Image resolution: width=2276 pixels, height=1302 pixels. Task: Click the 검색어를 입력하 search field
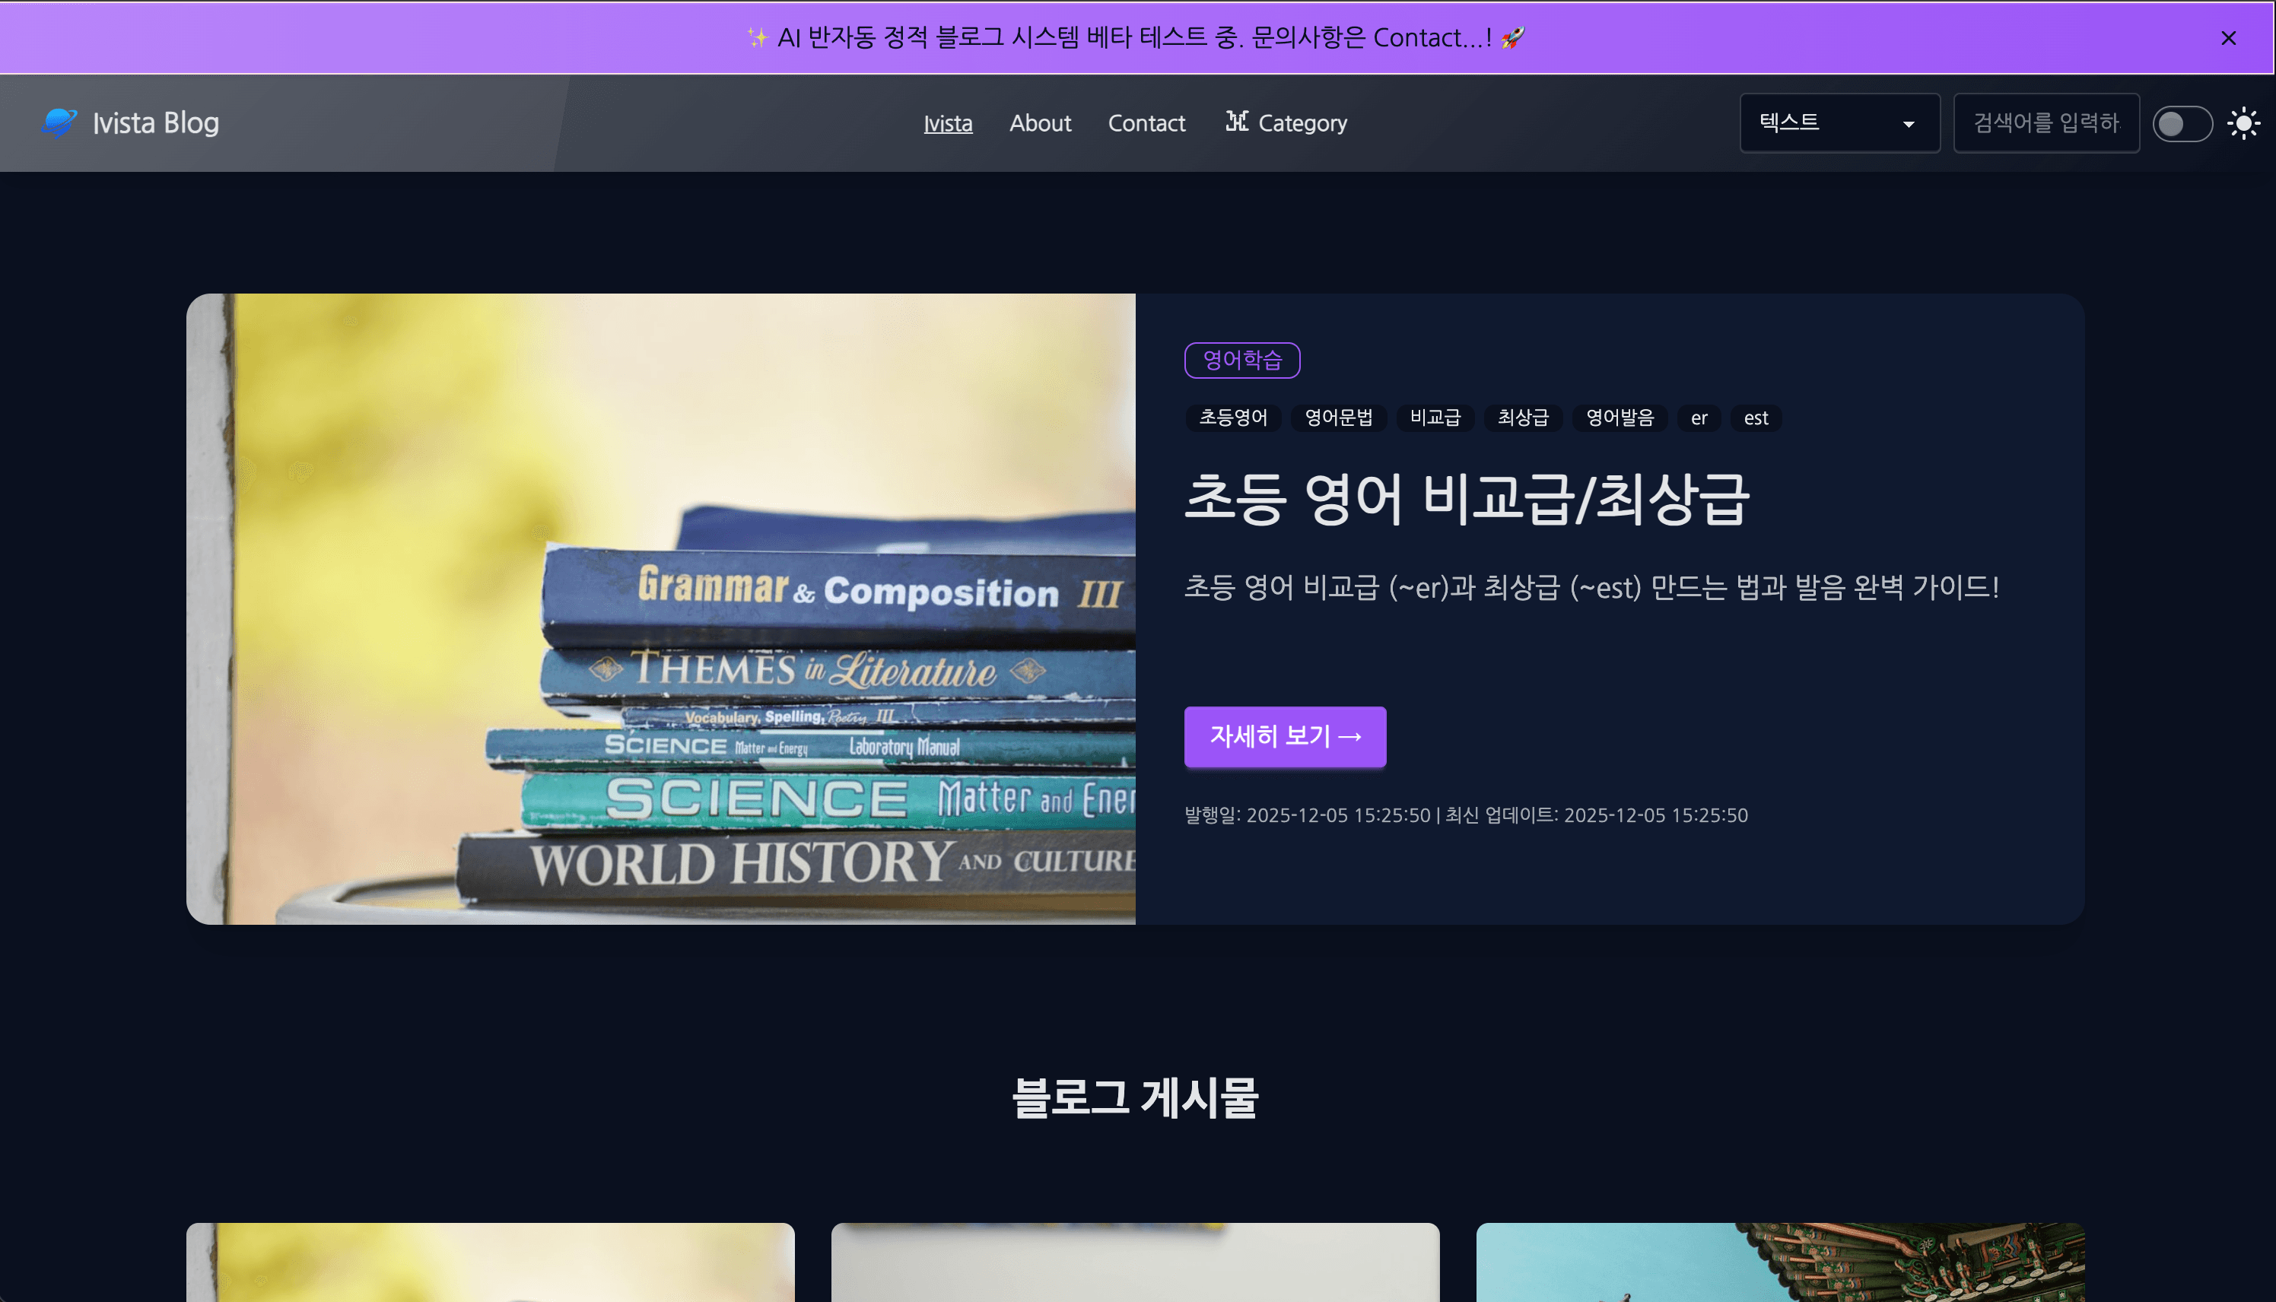(2046, 122)
